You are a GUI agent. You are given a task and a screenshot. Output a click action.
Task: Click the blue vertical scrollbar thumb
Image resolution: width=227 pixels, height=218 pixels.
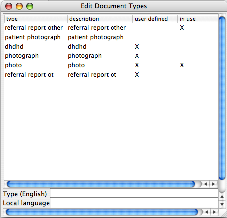(222, 98)
